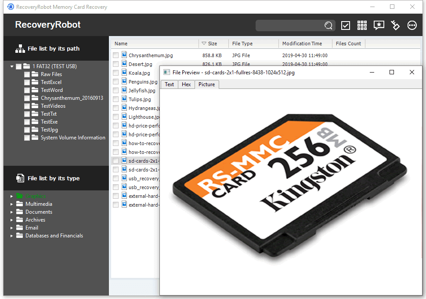Check the System Volume Information checkbox
The width and height of the screenshot is (426, 299).
click(x=27, y=138)
